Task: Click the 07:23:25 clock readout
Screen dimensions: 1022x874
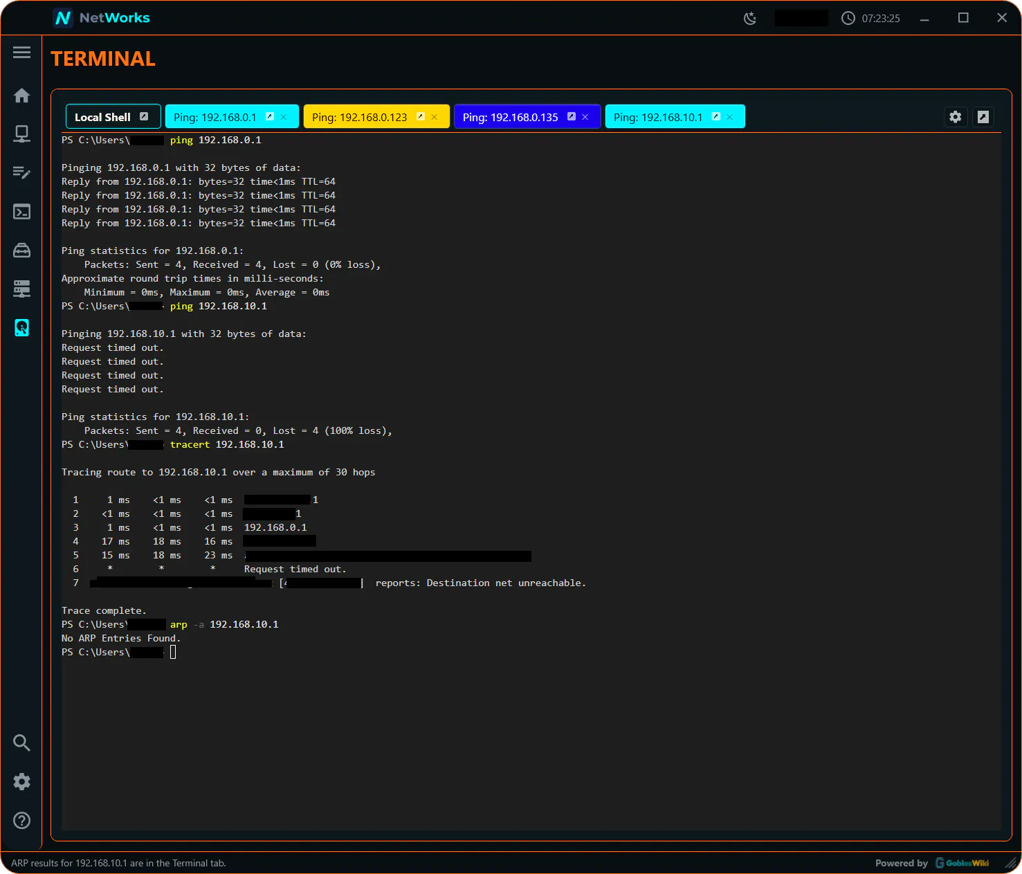Action: click(881, 19)
